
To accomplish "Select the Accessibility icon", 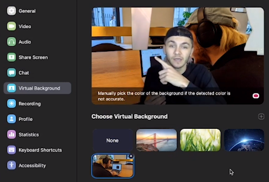I will click(12, 165).
